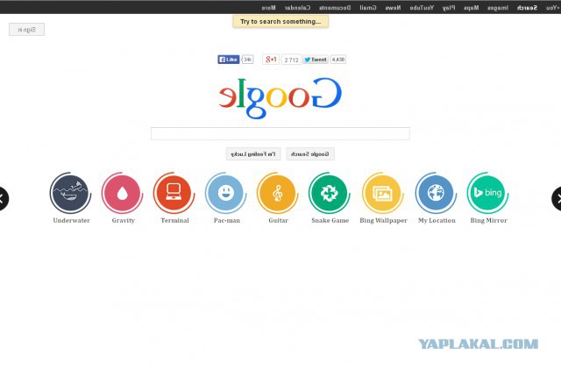The image size is (561, 370).
Task: Click the Bing Mirror text label
Action: (x=488, y=220)
